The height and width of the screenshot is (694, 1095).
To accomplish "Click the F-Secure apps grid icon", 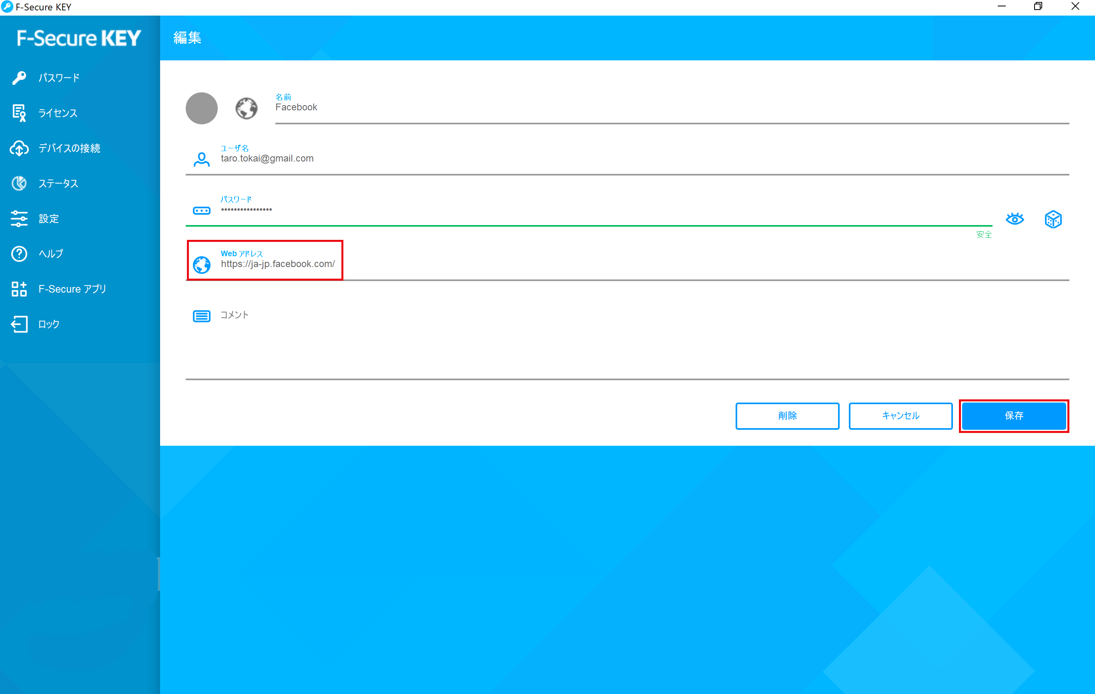I will (x=19, y=289).
